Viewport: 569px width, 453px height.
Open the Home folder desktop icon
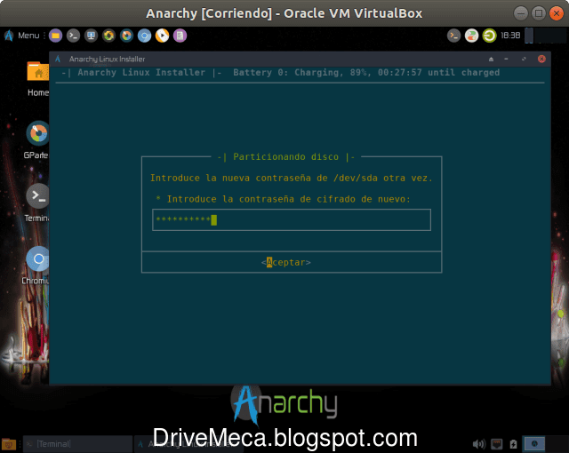[38, 79]
